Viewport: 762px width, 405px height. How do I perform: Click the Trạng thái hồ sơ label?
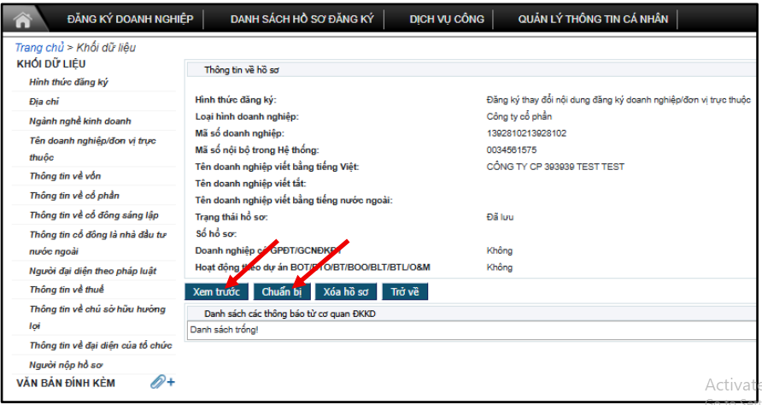tap(232, 217)
